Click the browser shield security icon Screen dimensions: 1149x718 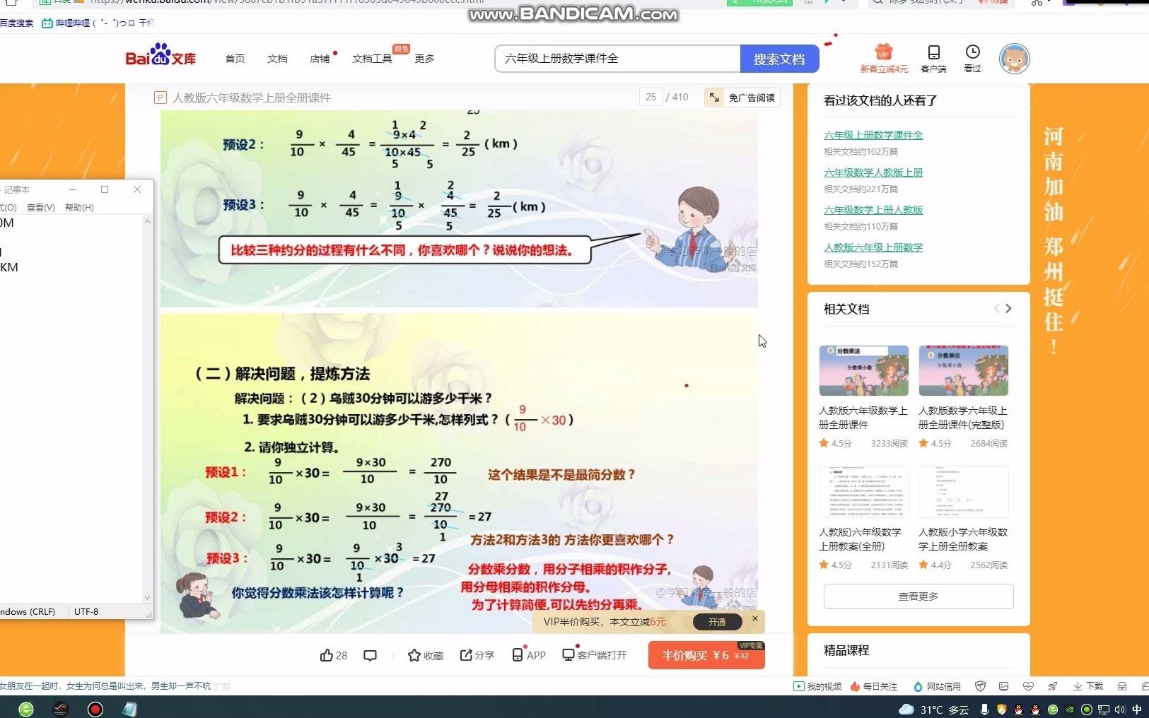click(x=980, y=686)
